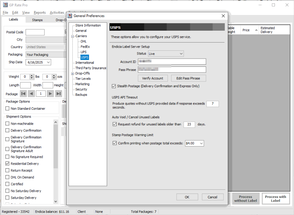
Task: Click the unused labels days field
Action: 189,124
